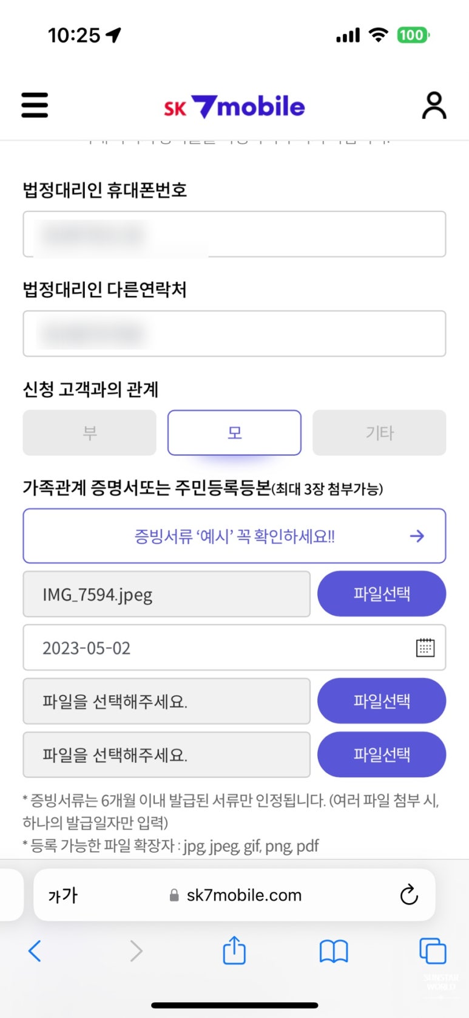Select 기타 as relationship
The width and height of the screenshot is (469, 1018).
(x=379, y=433)
